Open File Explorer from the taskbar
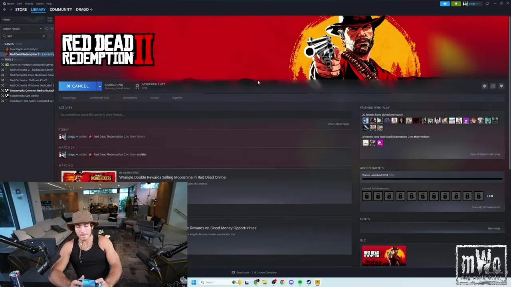The height and width of the screenshot is (287, 511). tap(265, 282)
